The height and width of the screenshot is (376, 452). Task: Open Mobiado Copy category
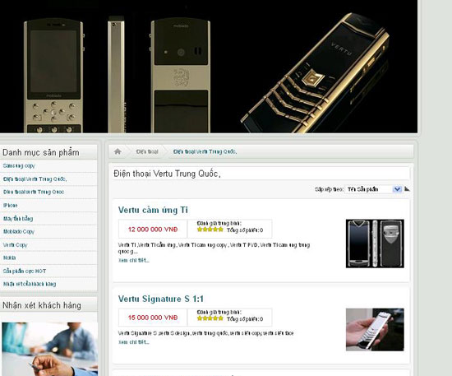pos(19,231)
